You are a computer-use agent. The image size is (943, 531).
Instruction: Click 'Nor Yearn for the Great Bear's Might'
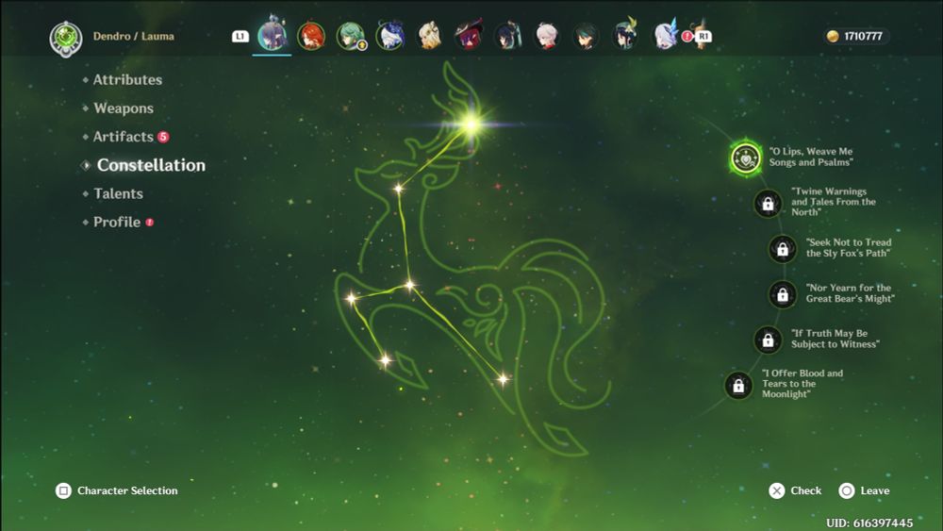tap(851, 293)
